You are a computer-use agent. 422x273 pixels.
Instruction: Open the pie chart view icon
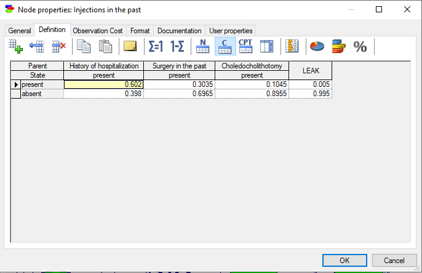point(317,46)
